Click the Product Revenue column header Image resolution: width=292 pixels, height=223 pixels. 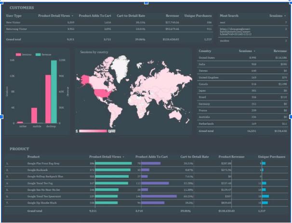coord(231,157)
